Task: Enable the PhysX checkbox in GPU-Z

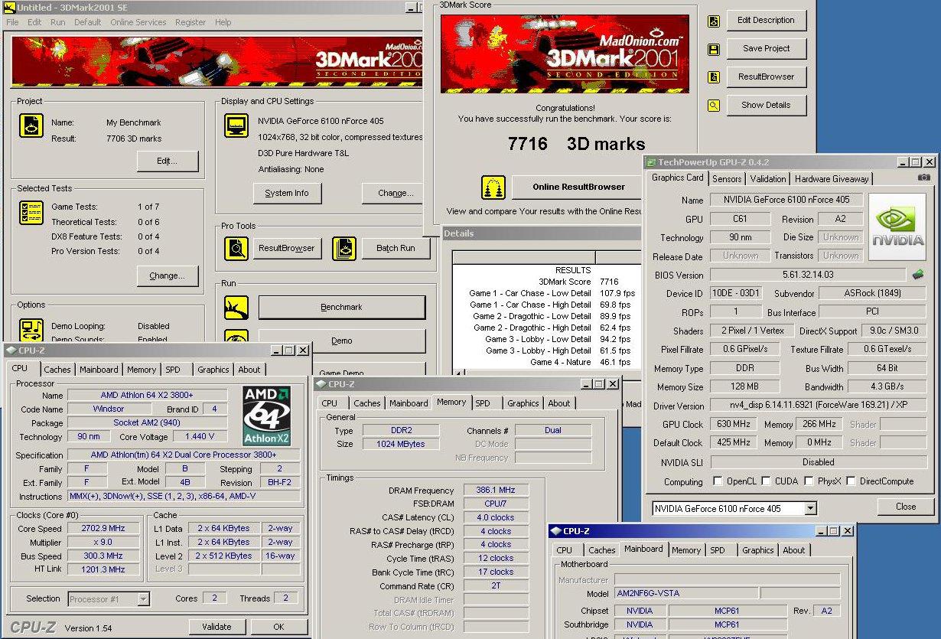Action: click(x=809, y=481)
